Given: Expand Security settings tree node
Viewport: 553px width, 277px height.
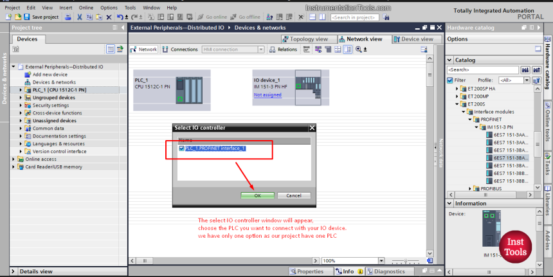Looking at the screenshot, I should (21, 105).
